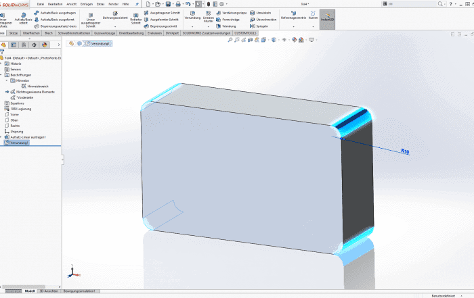Open the dropdown arrow under Referenzgeometrie
Image resolution: width=474 pixels, height=298 pixels.
pos(293,26)
